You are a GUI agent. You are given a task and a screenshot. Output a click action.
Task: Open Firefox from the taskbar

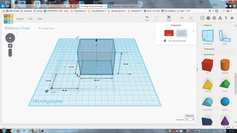click(x=18, y=131)
